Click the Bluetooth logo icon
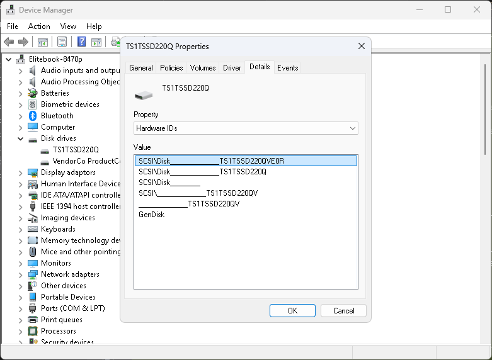The width and height of the screenshot is (492, 360). point(33,116)
